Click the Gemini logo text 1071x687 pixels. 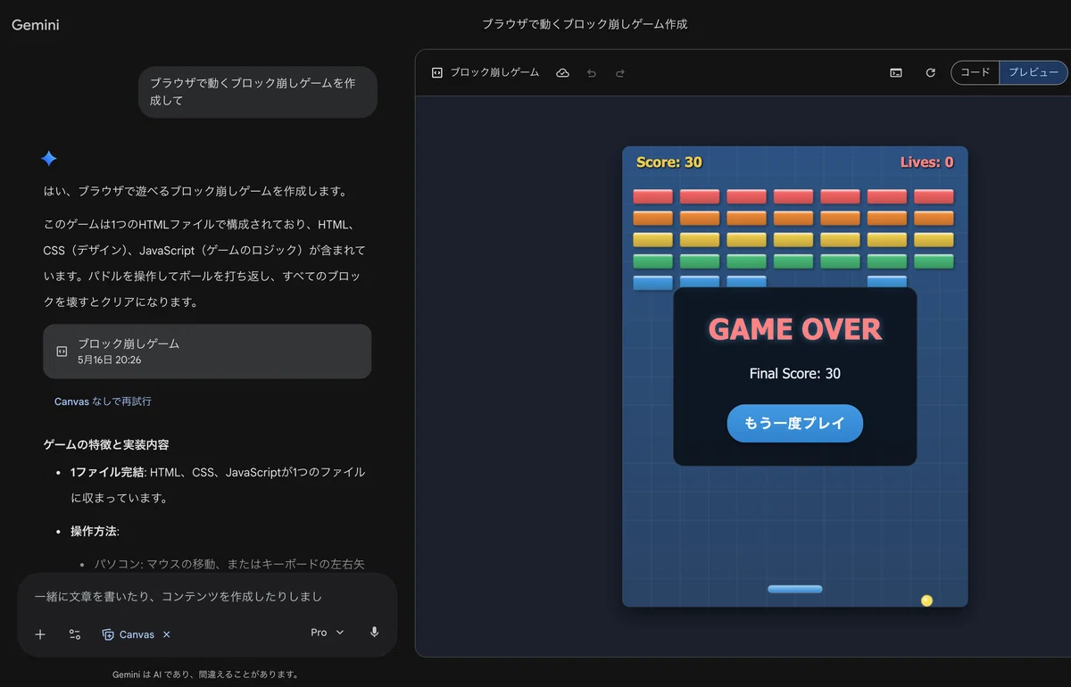(x=36, y=25)
